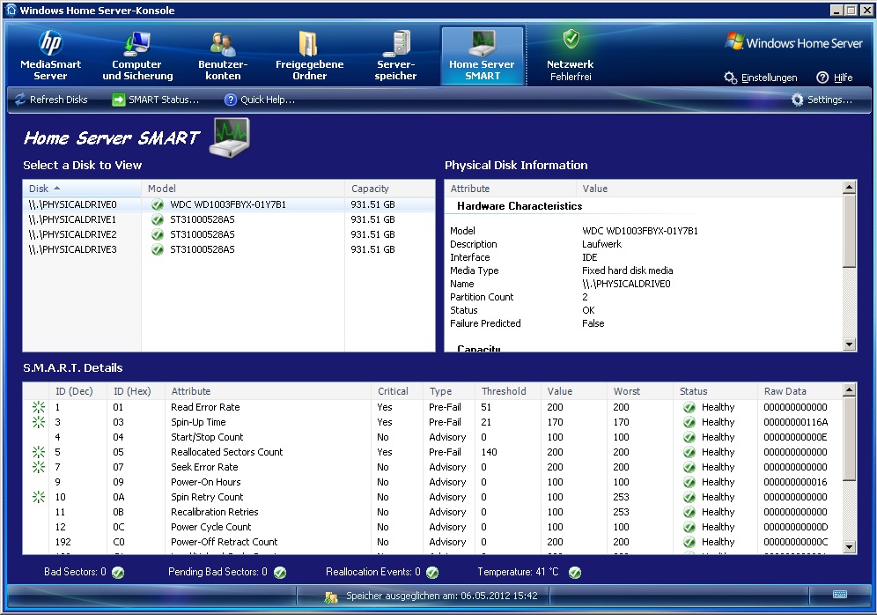Open Home Server SMART Settings
This screenshot has height=615, width=877.
click(822, 100)
